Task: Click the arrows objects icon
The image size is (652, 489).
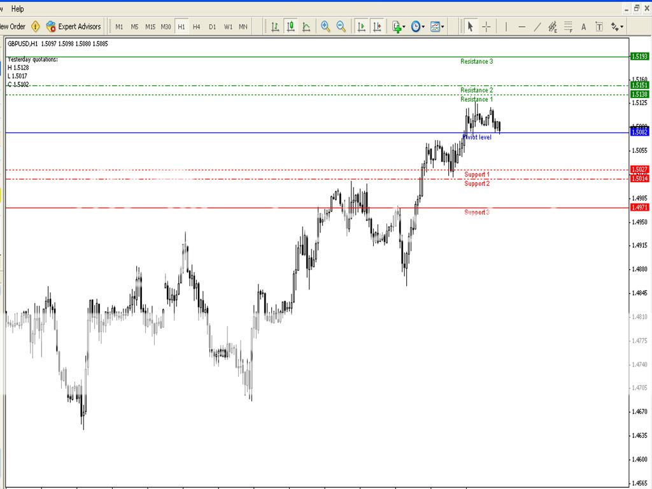Action: click(x=614, y=27)
